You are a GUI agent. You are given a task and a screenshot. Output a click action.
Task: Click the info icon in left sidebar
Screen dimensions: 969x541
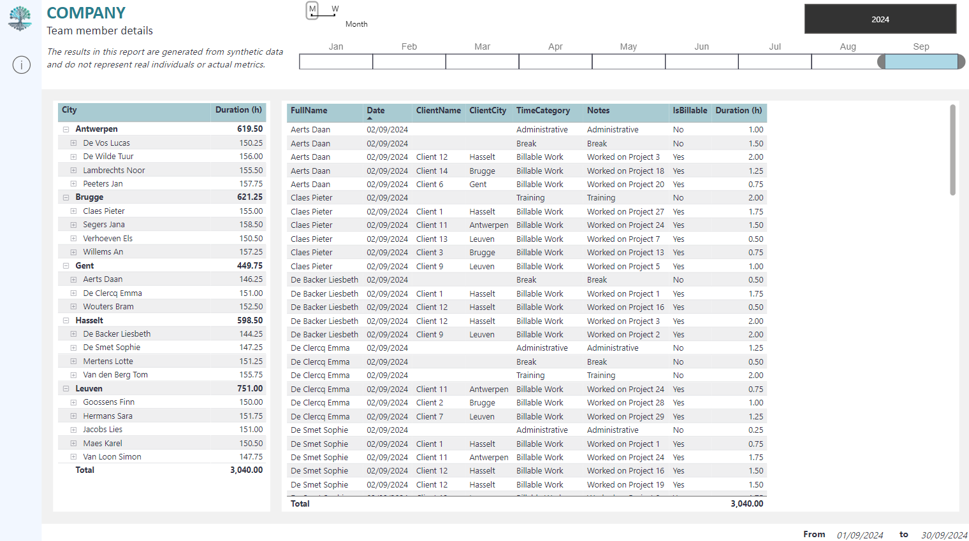[x=22, y=65]
